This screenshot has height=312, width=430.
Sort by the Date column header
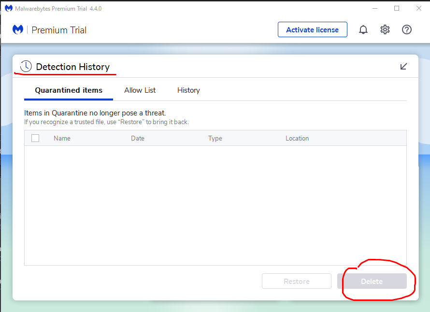138,139
